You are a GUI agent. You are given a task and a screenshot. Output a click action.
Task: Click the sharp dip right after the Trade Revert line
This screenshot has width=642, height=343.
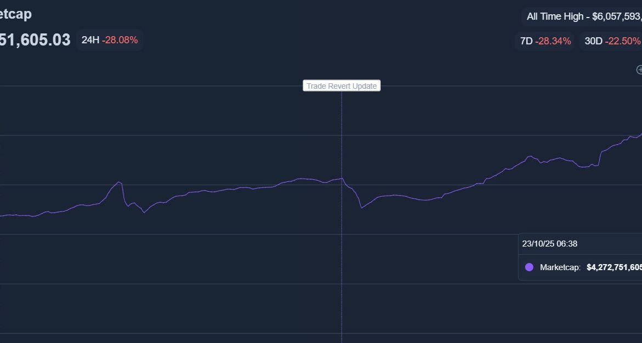[361, 208]
